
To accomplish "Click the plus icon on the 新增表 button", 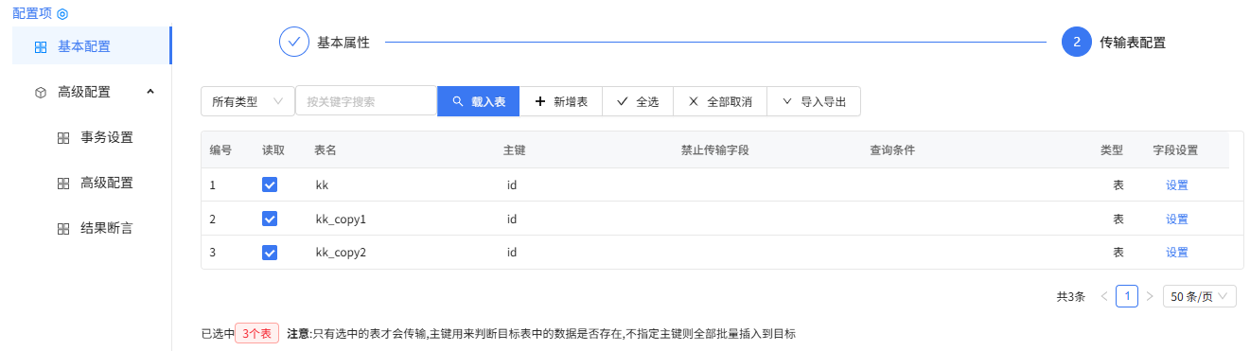I will [x=540, y=101].
